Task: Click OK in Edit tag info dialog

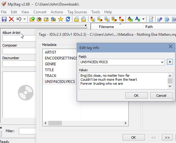Action: 136,96
